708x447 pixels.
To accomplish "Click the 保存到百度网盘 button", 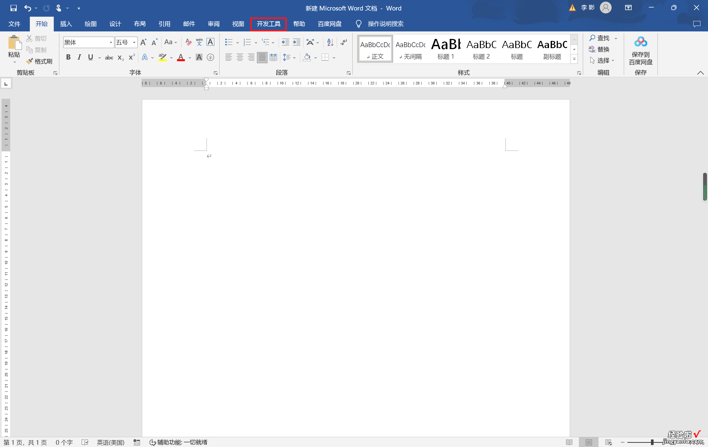I will coord(641,49).
